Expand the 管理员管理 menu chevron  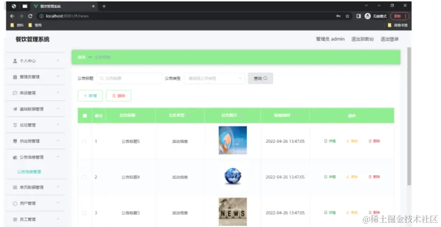coord(58,77)
